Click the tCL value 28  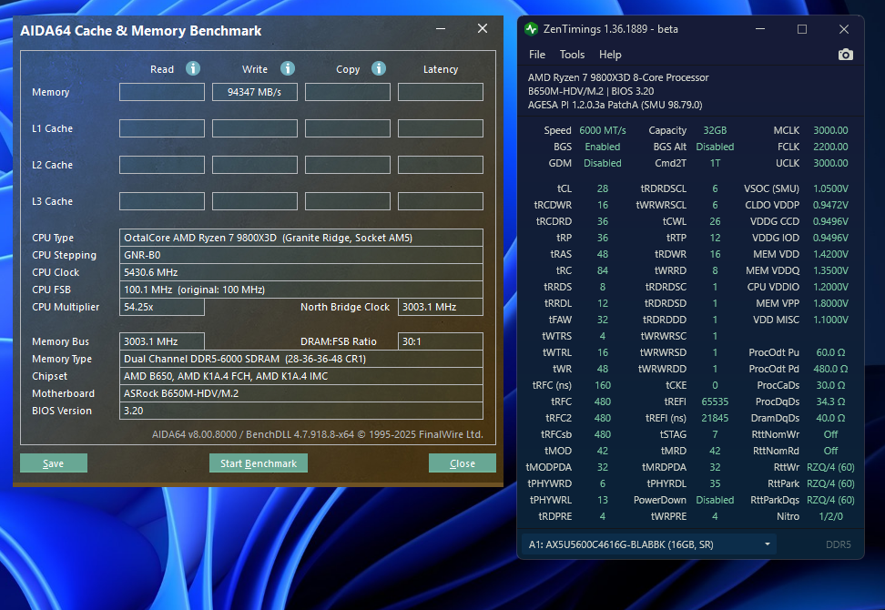tap(602, 188)
